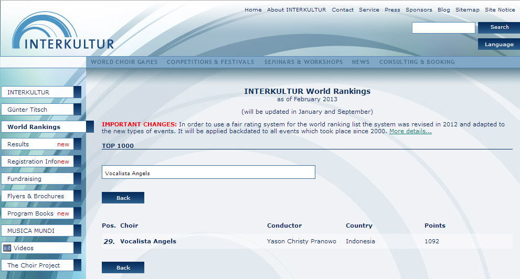Select INTERKULTUR in the sidebar
Screen dimensions: 520x279
click(41, 92)
